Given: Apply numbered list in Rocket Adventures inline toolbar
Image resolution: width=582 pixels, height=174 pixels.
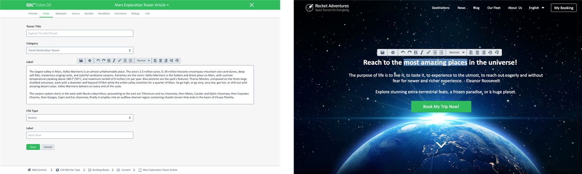Looking at the screenshot, I should point(435,52).
